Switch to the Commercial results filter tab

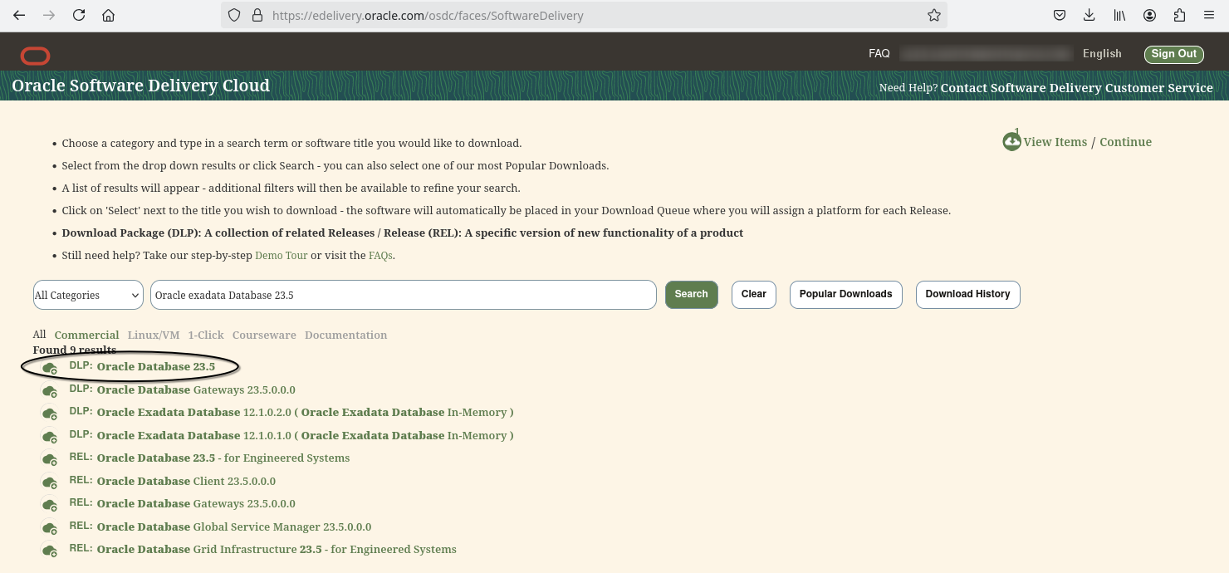(86, 335)
